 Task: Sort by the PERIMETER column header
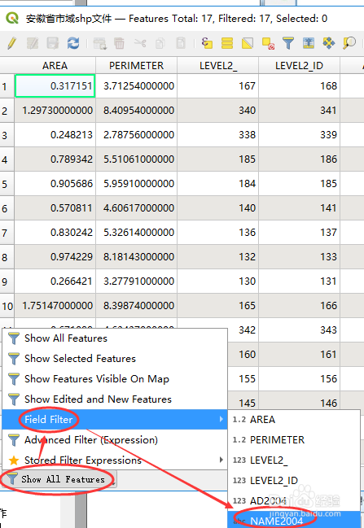pyautogui.click(x=137, y=65)
